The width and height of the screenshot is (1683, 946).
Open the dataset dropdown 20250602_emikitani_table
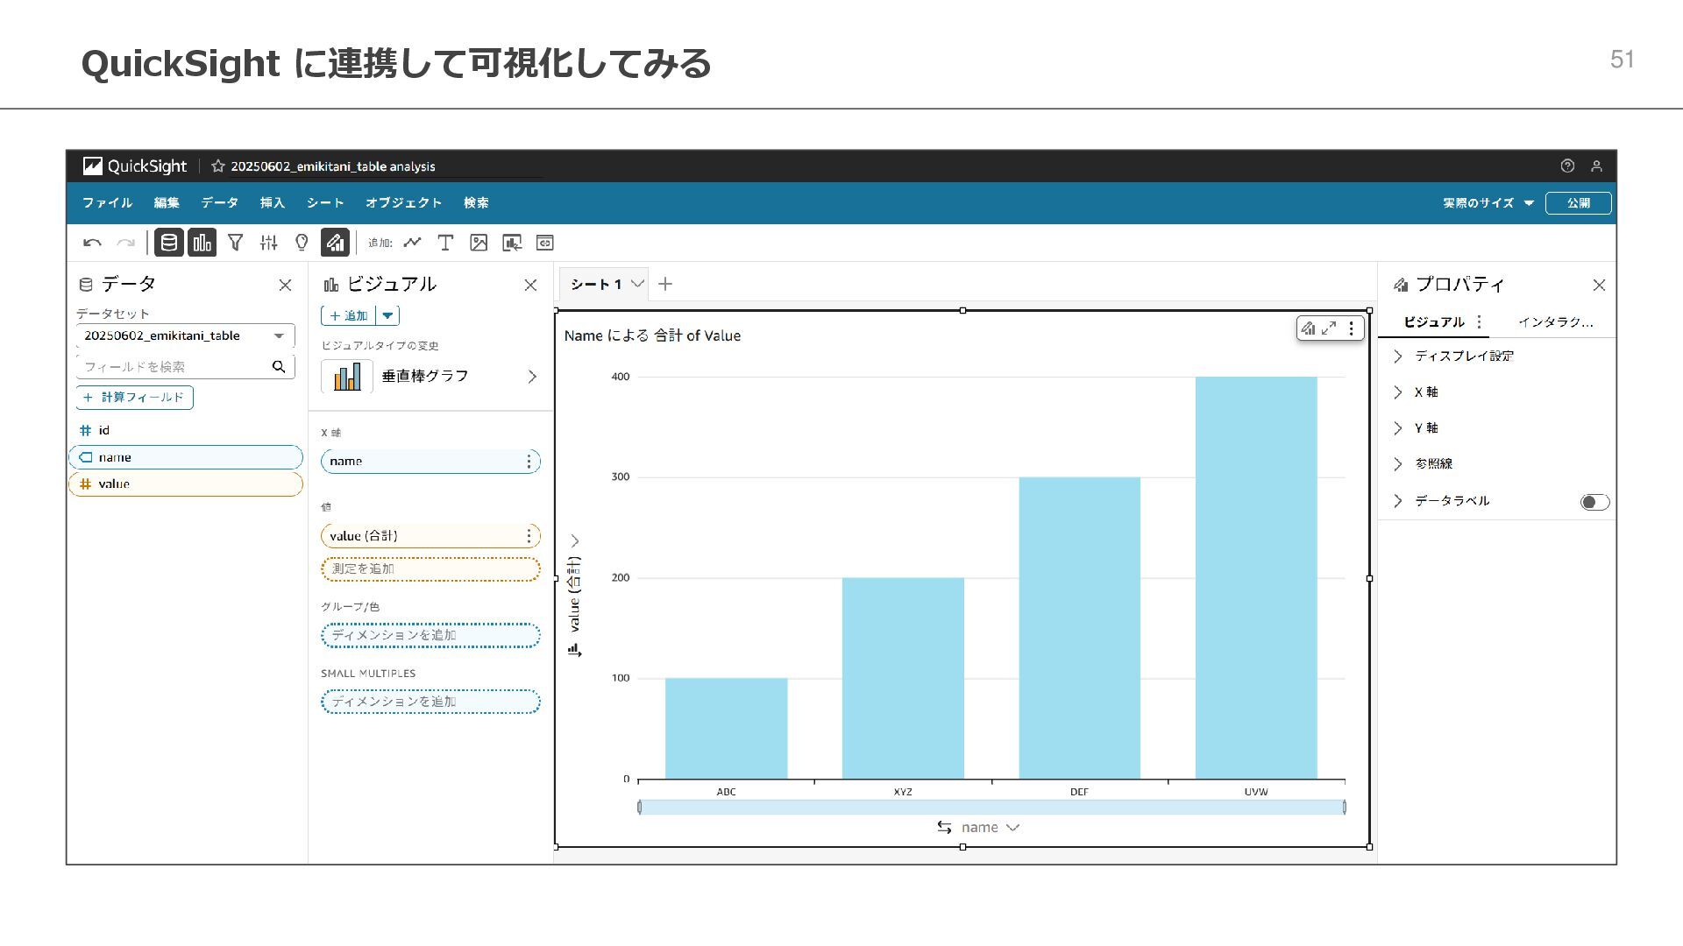click(x=185, y=335)
